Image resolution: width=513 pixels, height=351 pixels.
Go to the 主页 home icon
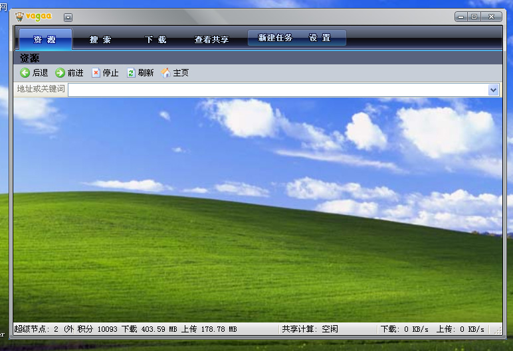coord(165,72)
